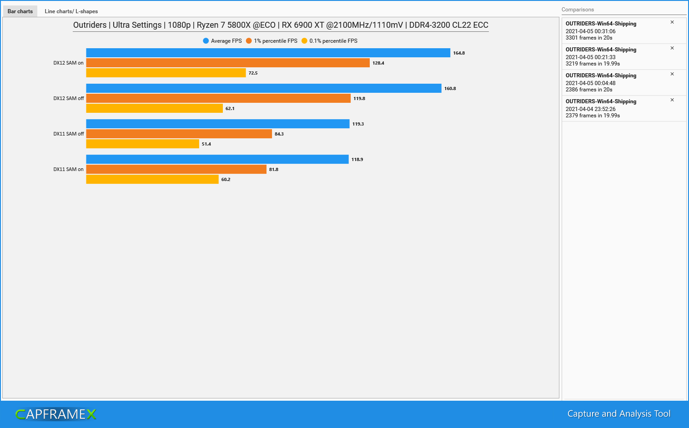The height and width of the screenshot is (428, 689).
Task: Click the 164.8 average FPS bar
Action: (x=268, y=53)
